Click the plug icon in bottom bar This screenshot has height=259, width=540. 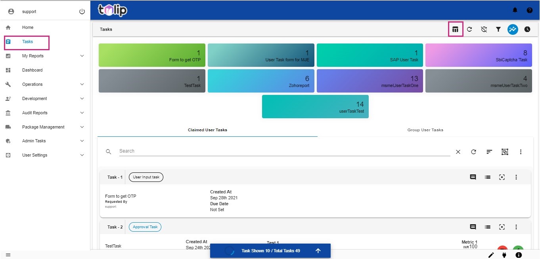pyautogui.click(x=504, y=255)
